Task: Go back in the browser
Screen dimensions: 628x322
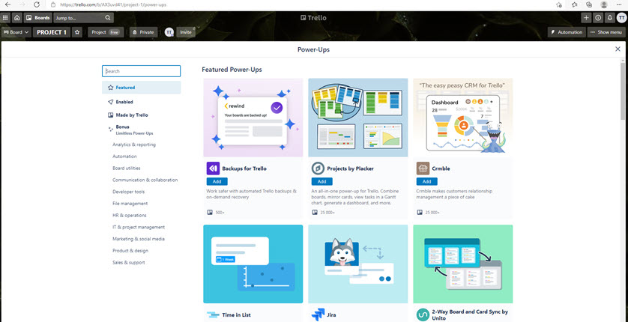Action: 7,4
